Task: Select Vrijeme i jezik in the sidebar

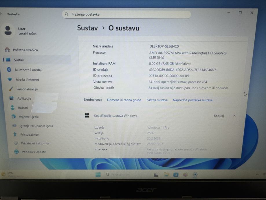Action: point(28,117)
